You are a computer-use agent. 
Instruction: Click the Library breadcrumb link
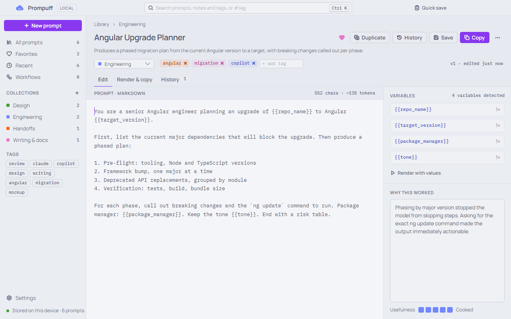[101, 24]
